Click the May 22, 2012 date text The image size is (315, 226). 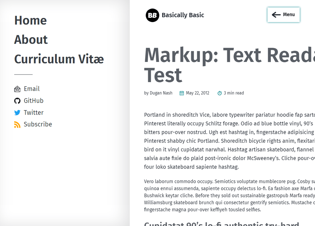pos(198,93)
